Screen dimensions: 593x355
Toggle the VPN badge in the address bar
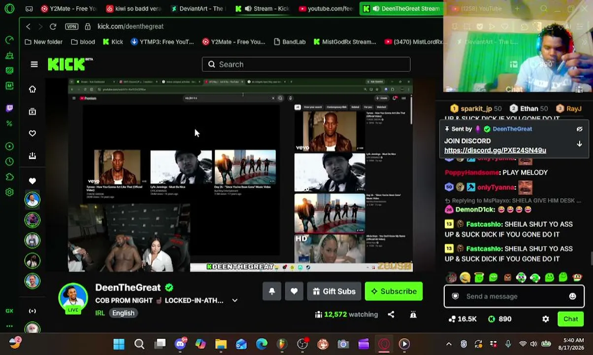(x=71, y=26)
